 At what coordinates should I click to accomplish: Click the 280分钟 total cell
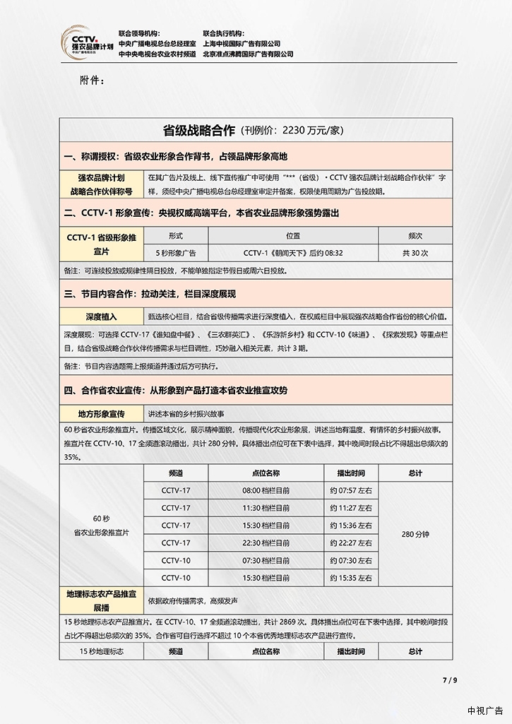point(415,534)
